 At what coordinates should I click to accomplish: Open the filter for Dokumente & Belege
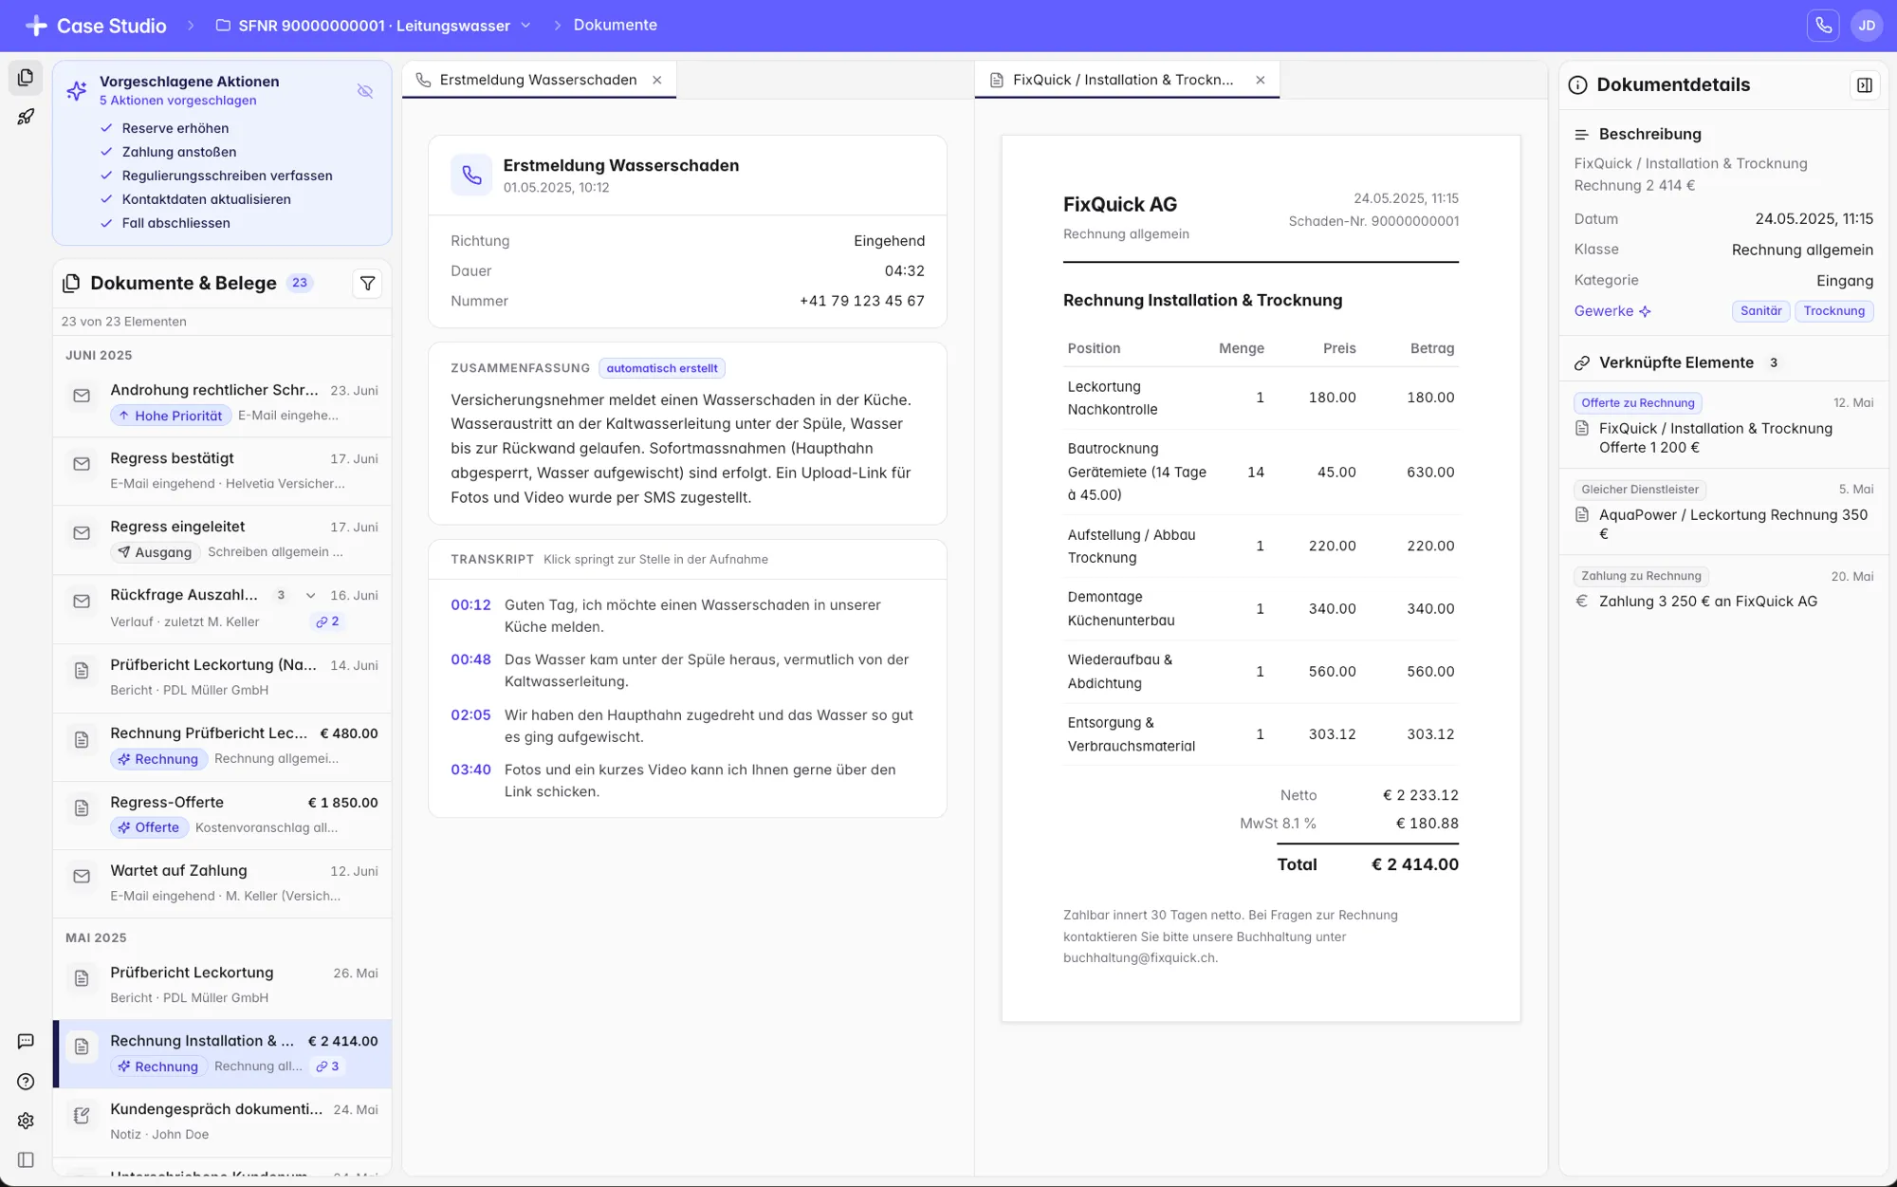tap(367, 283)
